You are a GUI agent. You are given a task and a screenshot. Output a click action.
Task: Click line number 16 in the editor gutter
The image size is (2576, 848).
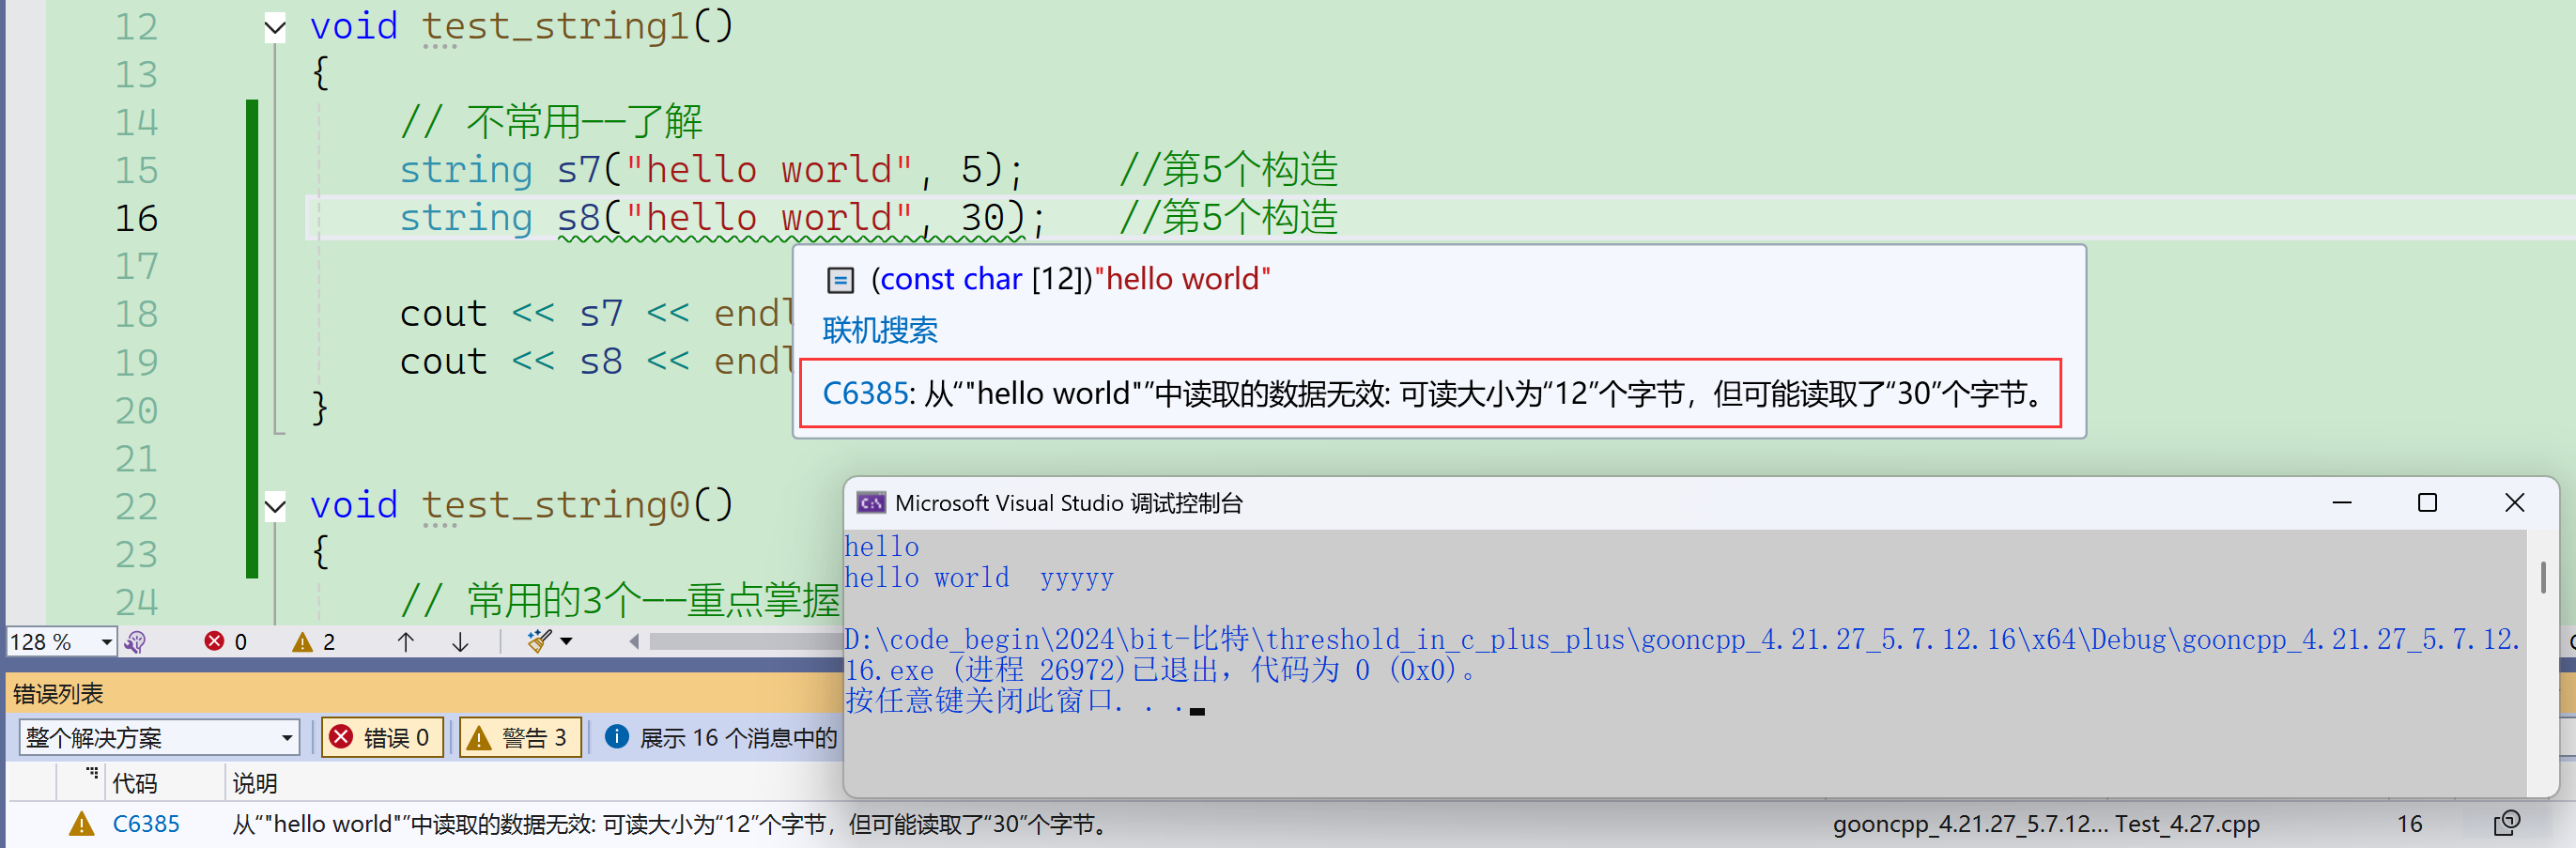(136, 219)
